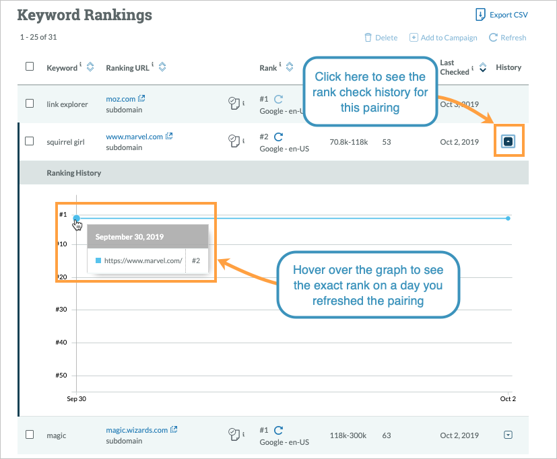Click the Oct 2 data point on graph

pyautogui.click(x=508, y=218)
